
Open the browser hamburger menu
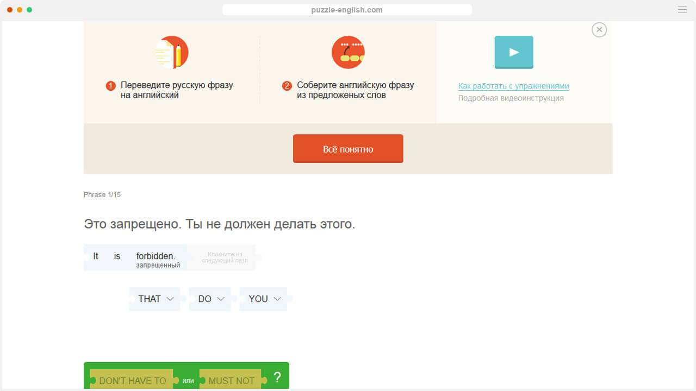[x=682, y=10]
